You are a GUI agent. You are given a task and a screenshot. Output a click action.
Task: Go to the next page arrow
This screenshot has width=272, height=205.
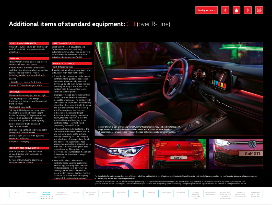coord(248,10)
